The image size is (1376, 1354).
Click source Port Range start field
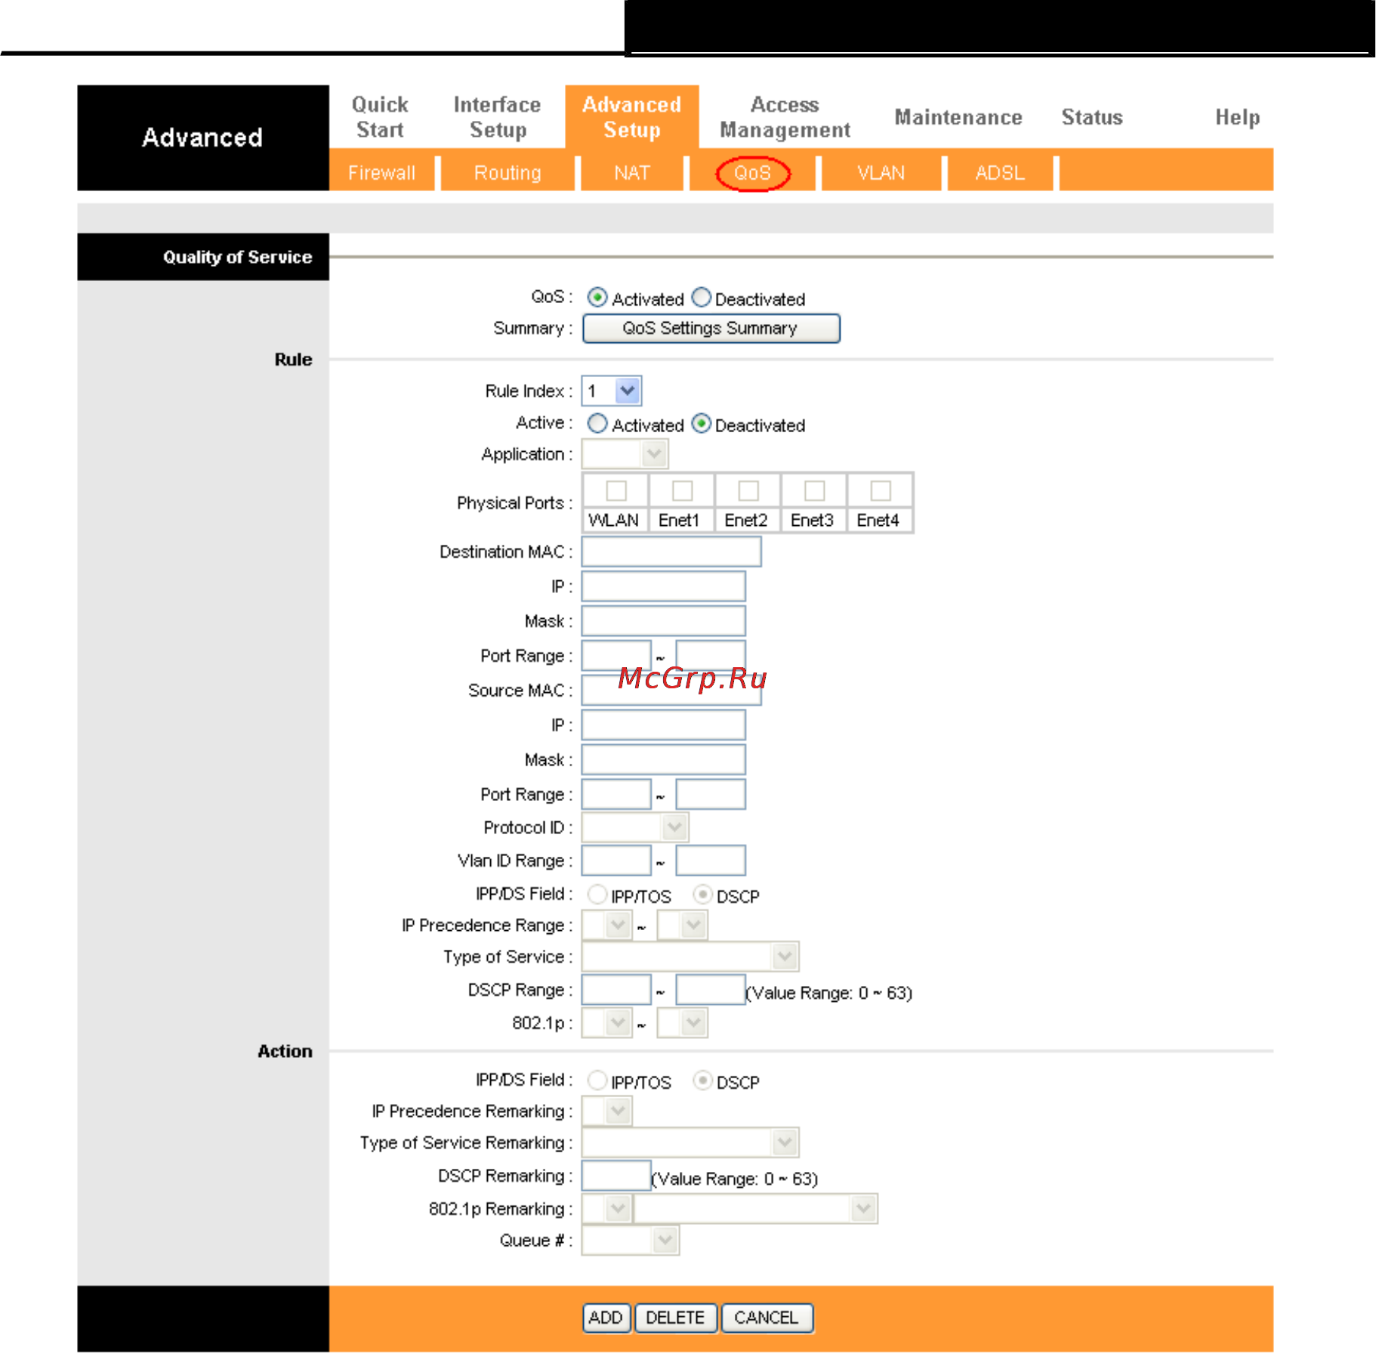click(x=616, y=794)
